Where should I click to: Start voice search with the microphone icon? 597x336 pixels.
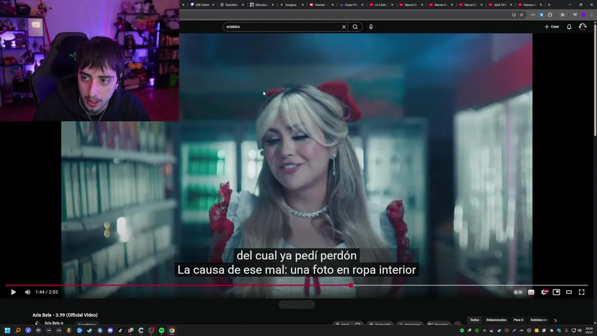371,27
